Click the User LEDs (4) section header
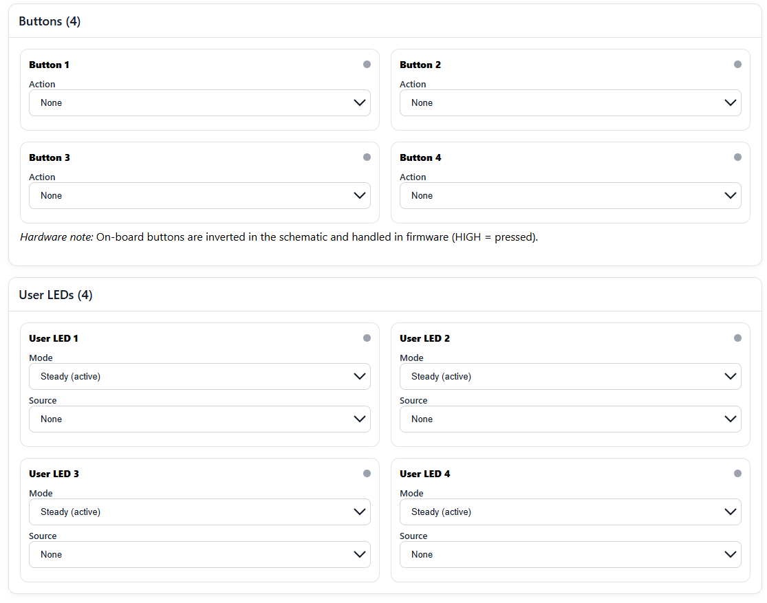Viewport: 767px width, 603px height. 56,295
